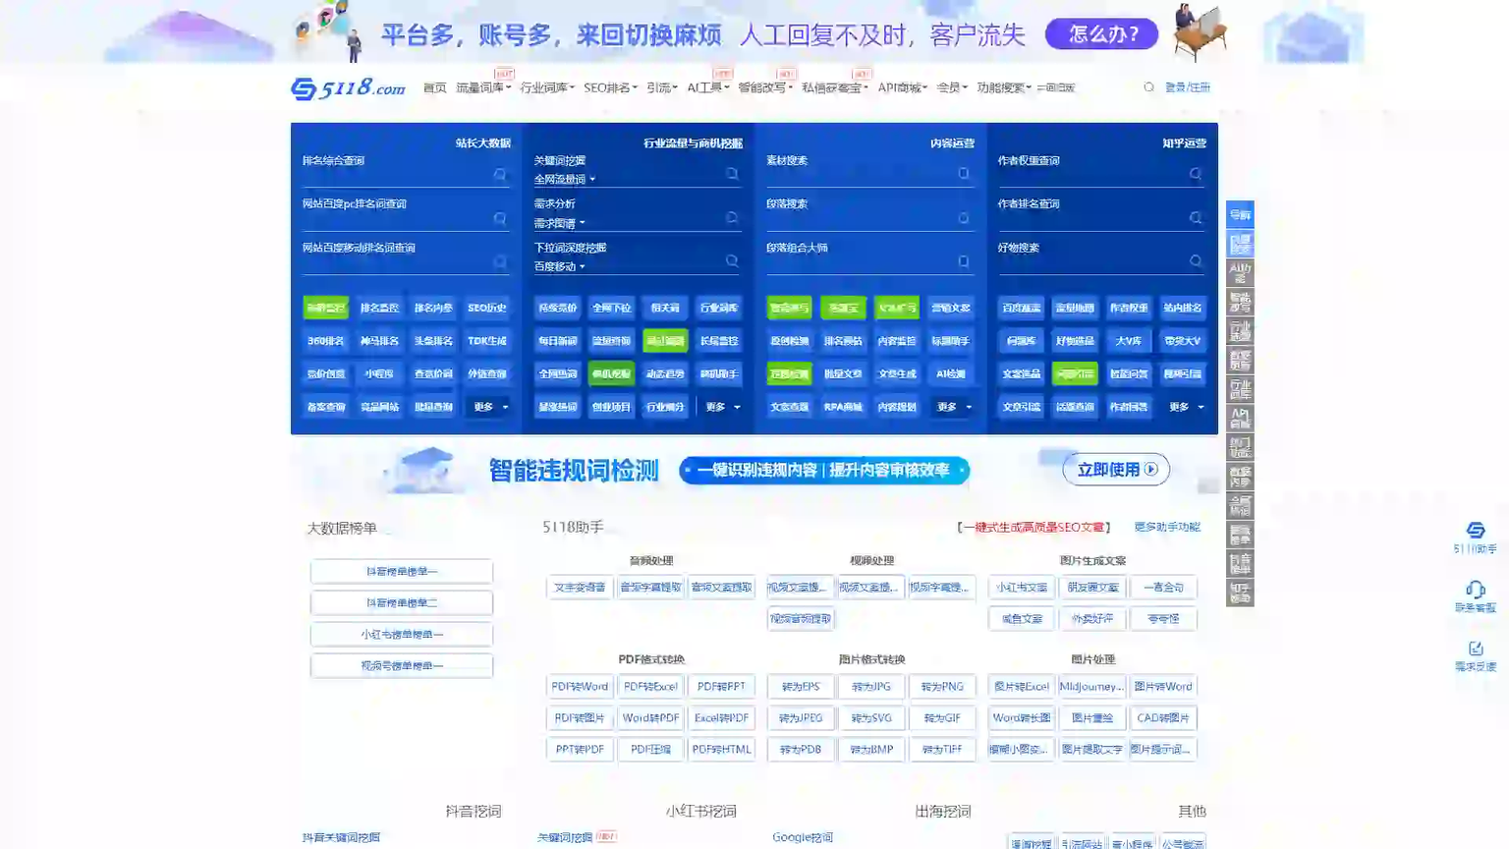Expand the 流量词库 navigation dropdown

483,87
